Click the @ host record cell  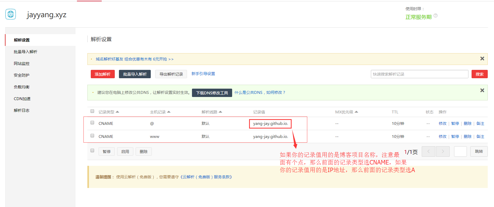tap(152, 123)
